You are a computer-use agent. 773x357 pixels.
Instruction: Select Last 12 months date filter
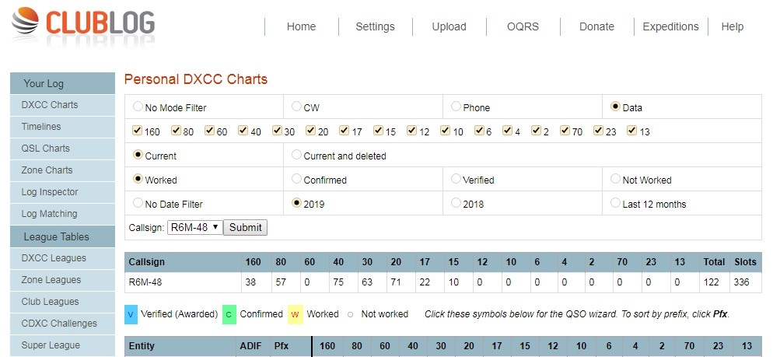coord(616,203)
